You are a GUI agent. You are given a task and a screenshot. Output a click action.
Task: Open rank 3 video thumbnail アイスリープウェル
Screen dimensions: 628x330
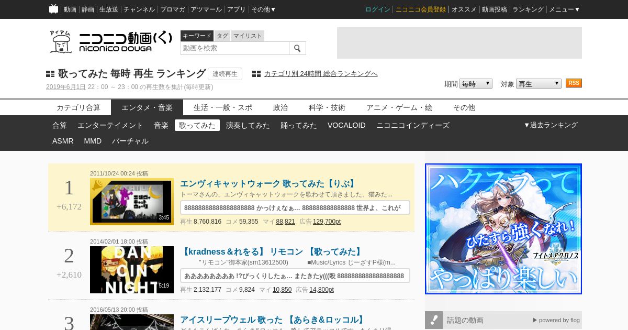(132, 322)
